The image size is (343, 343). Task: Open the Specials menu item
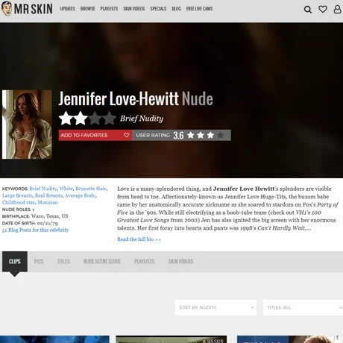pos(158,9)
